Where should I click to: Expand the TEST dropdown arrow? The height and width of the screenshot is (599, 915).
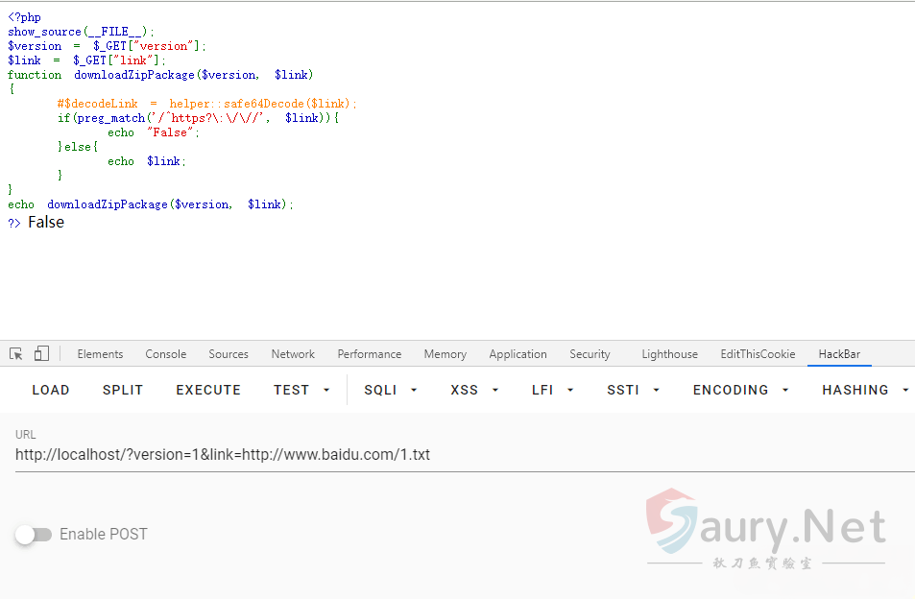326,391
